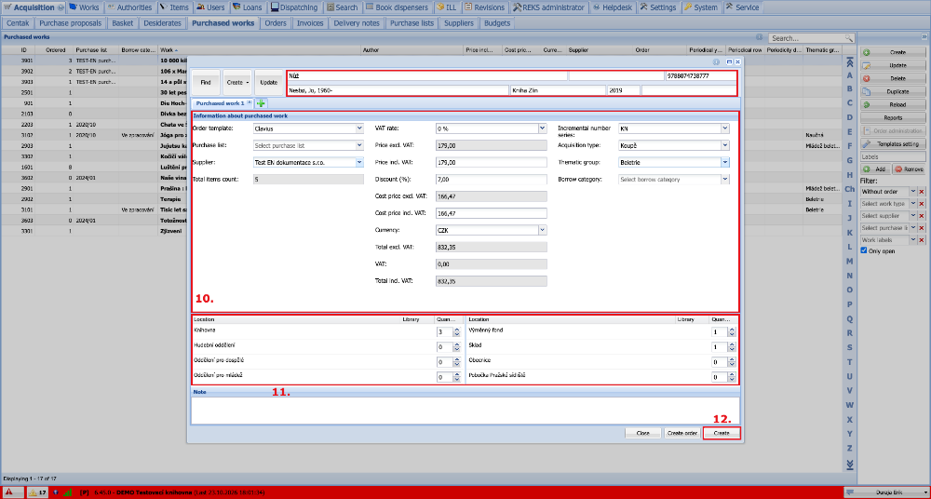The height and width of the screenshot is (499, 931).
Task: Filter works by letter Ch
Action: click(850, 189)
